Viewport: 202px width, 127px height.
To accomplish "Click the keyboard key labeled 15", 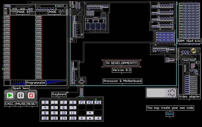I will click(73, 118).
